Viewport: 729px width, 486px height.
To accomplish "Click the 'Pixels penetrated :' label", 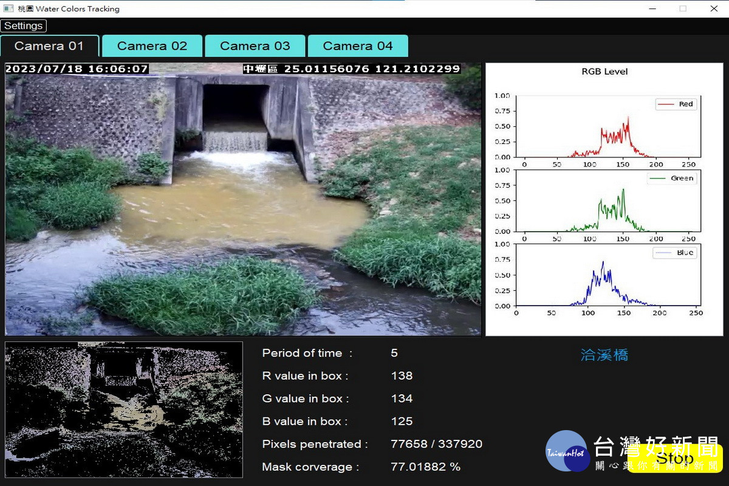I will click(315, 444).
